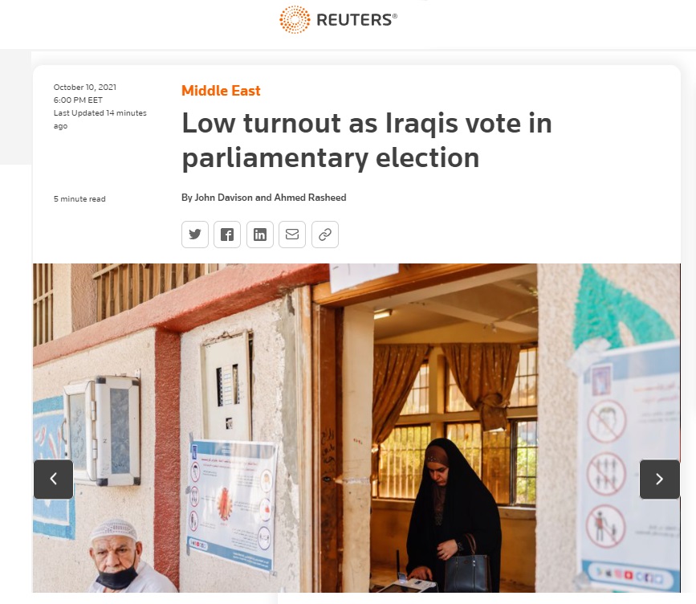Screen dimensions: 696x604
Task: Click the Reuters dotted circle emblem
Action: (x=295, y=19)
